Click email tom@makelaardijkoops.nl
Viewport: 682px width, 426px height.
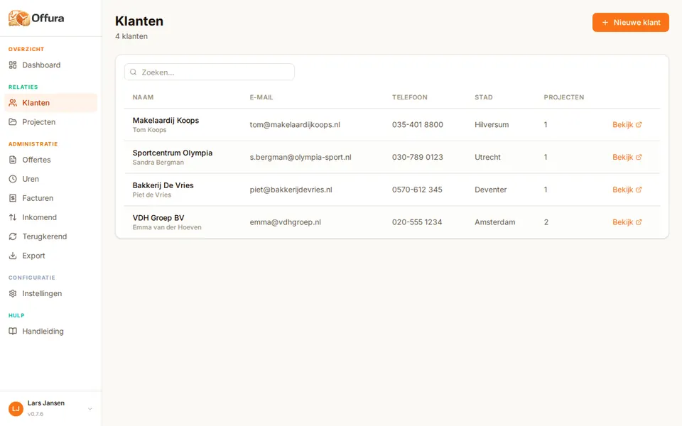[x=295, y=125]
